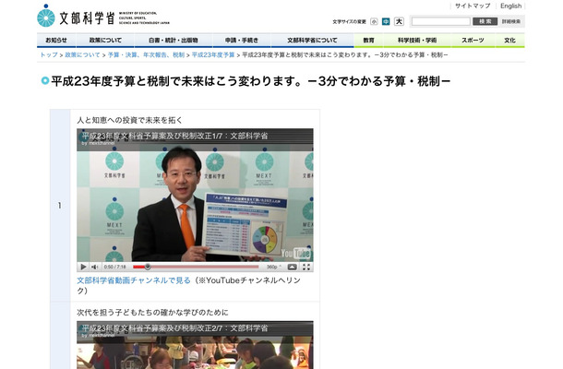
Task: Select small text size 小
Action: tap(374, 21)
